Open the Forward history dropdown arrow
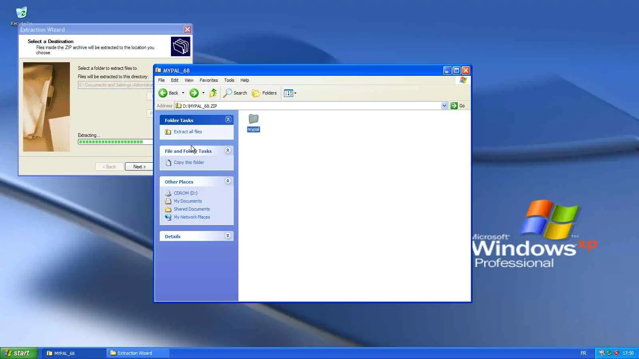The height and width of the screenshot is (359, 639). [x=203, y=93]
